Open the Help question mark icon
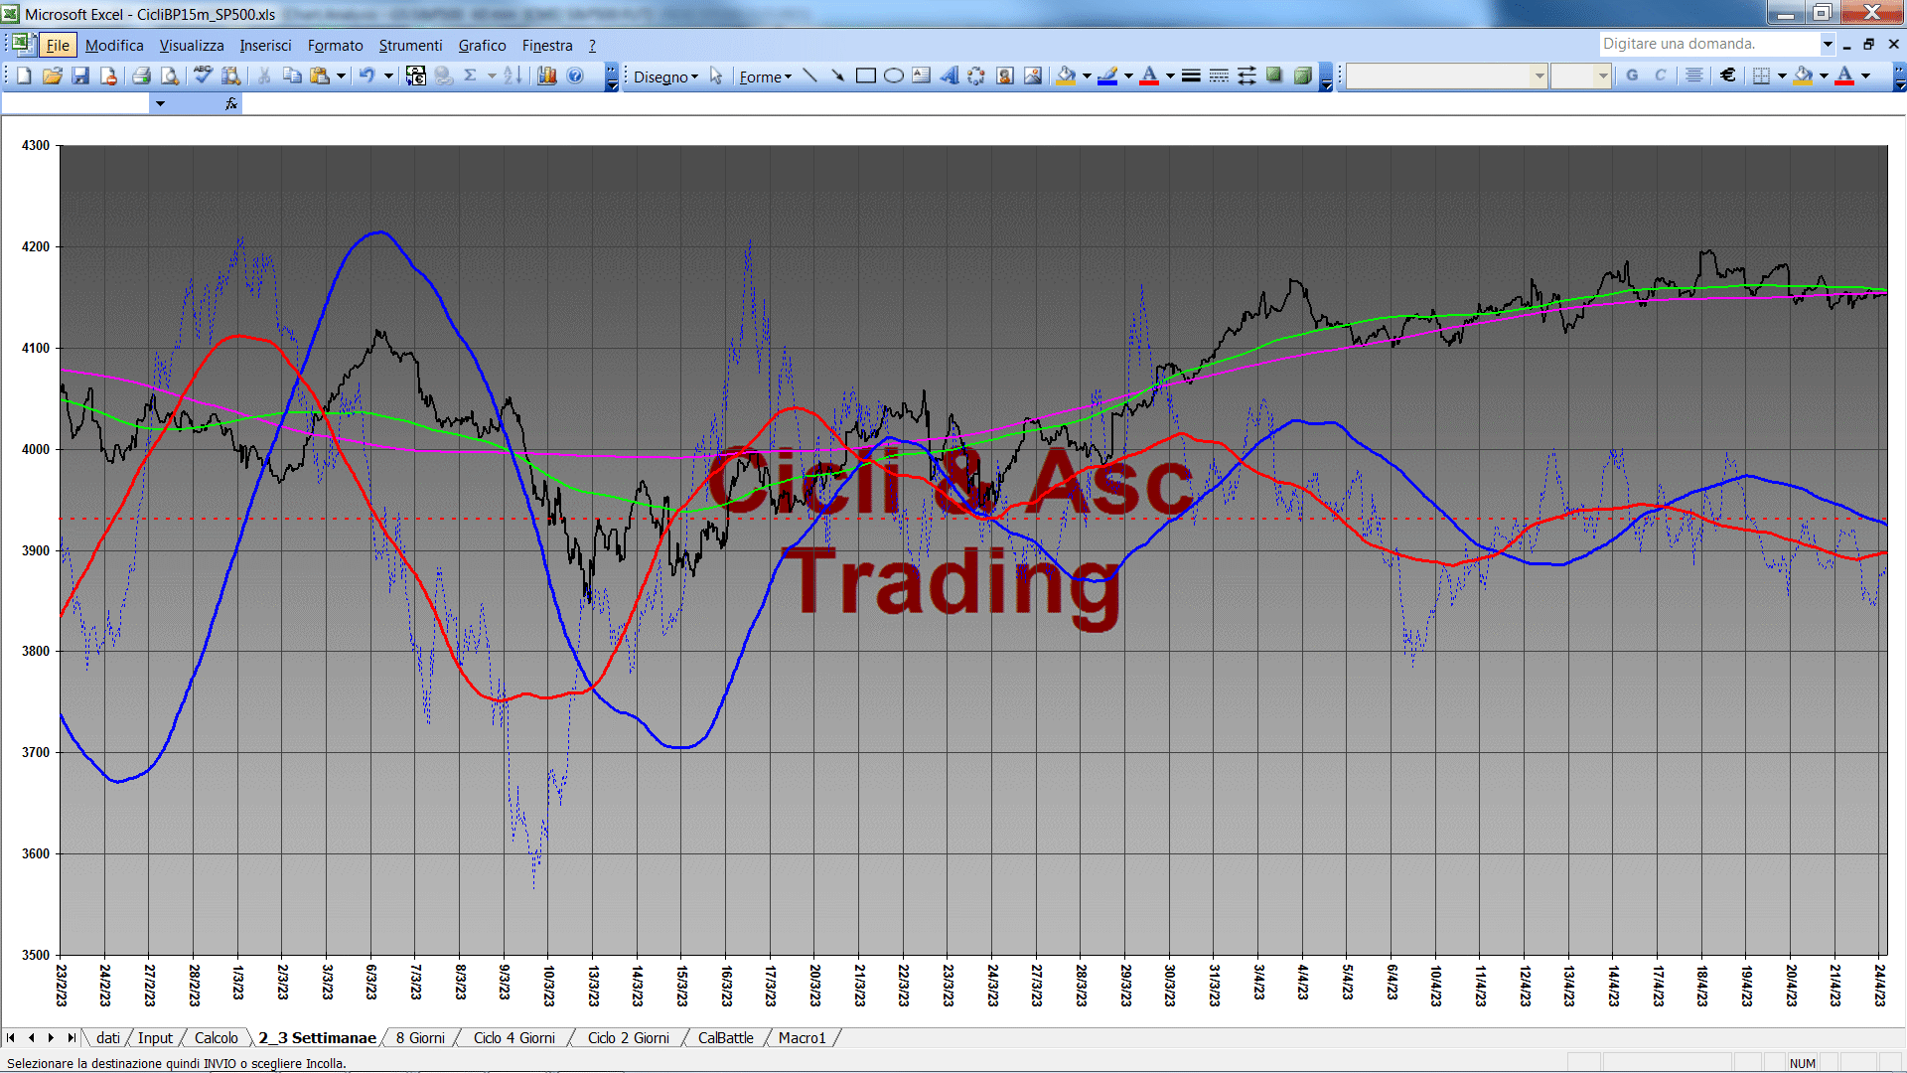 click(575, 76)
